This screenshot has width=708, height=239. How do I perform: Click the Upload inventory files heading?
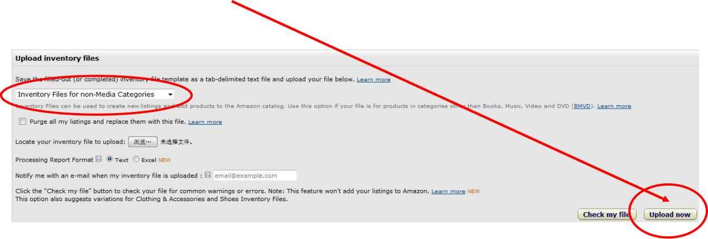[57, 58]
